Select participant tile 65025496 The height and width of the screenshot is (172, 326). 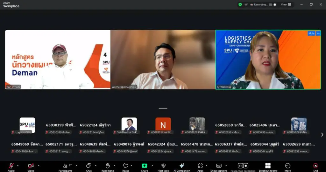[265, 126]
